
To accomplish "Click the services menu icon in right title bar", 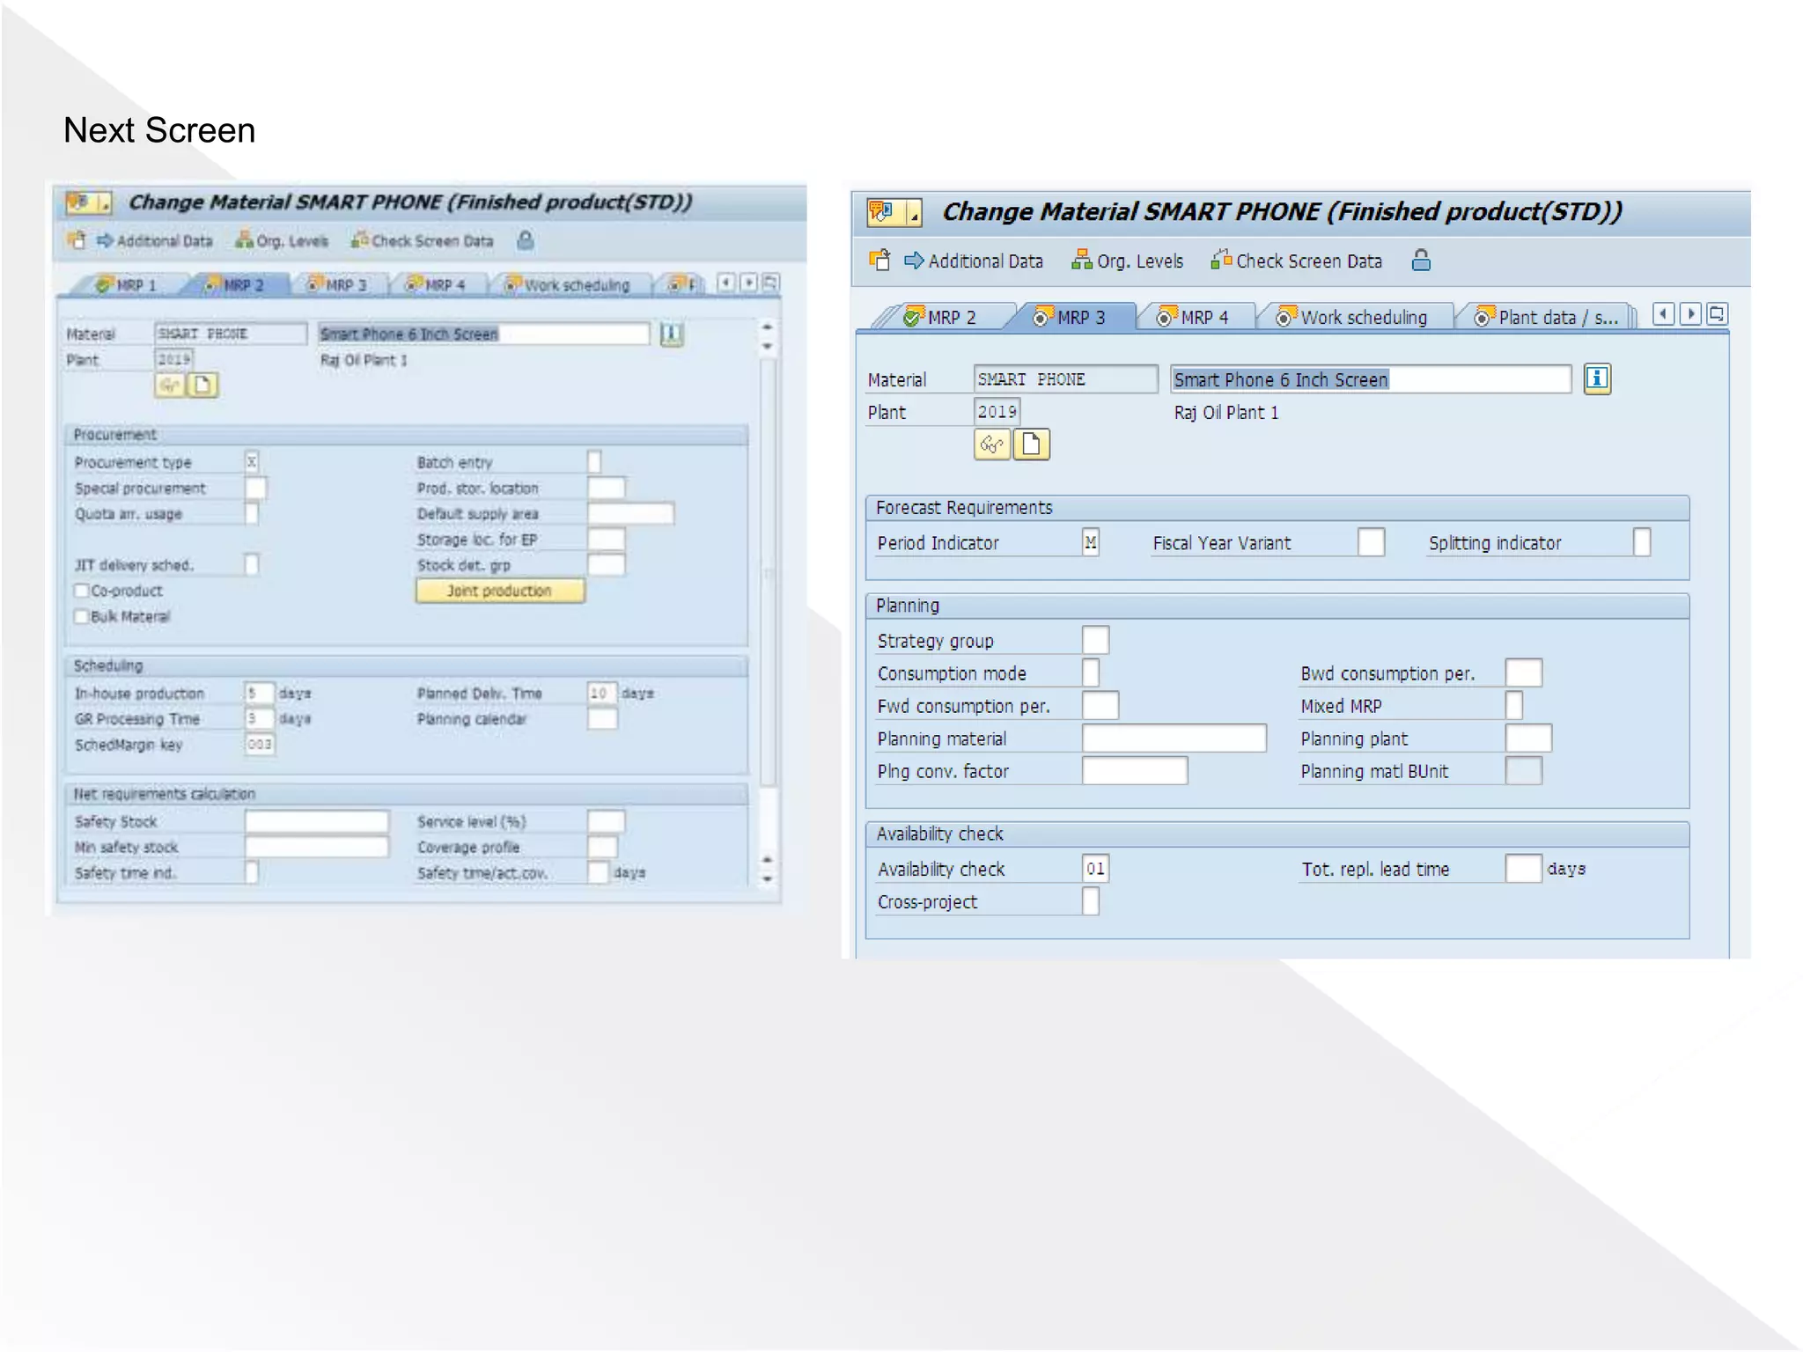I will (882, 212).
